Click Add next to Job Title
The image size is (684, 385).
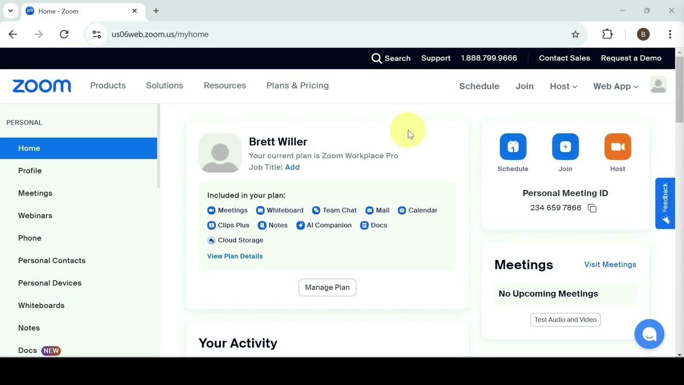click(292, 167)
